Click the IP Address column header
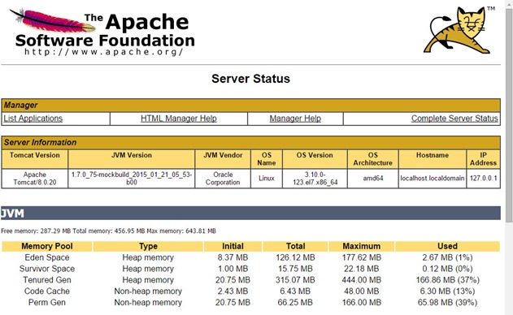This screenshot has height=315, width=513. coord(483,159)
